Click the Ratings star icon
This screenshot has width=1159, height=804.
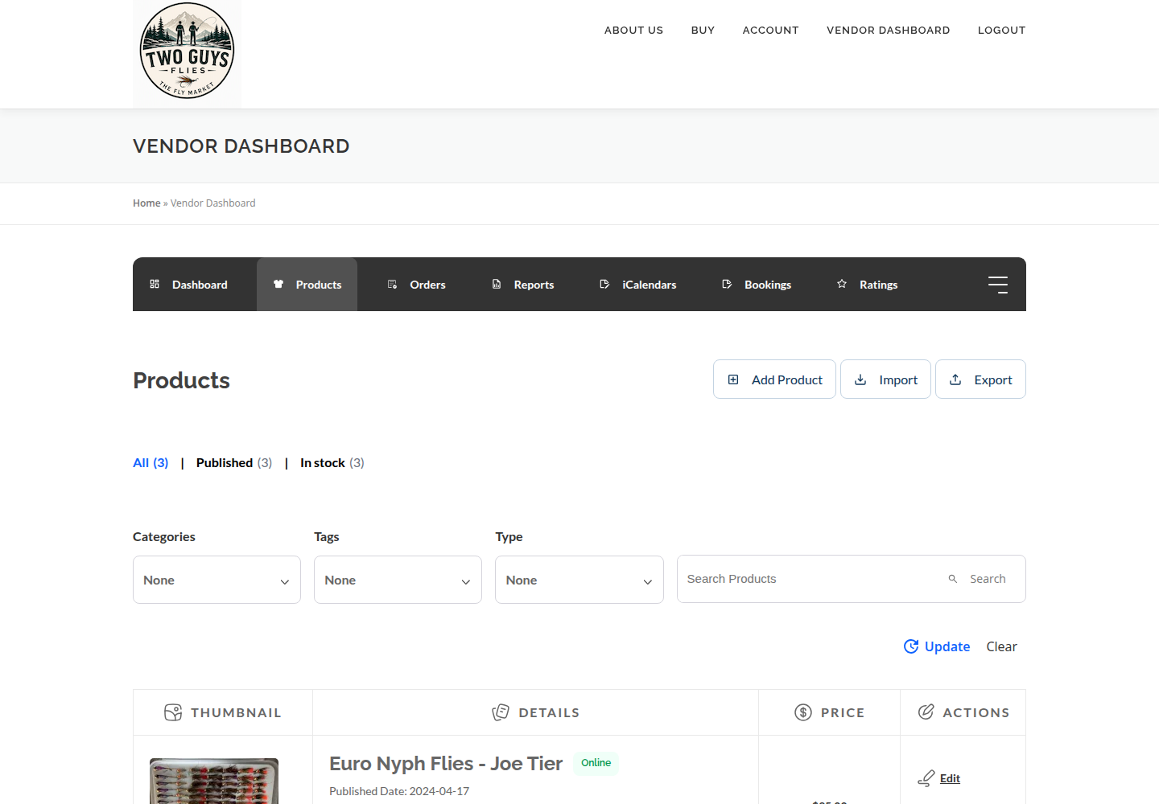pos(842,284)
